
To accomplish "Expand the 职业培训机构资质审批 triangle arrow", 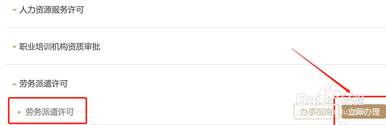I will click(x=14, y=47).
